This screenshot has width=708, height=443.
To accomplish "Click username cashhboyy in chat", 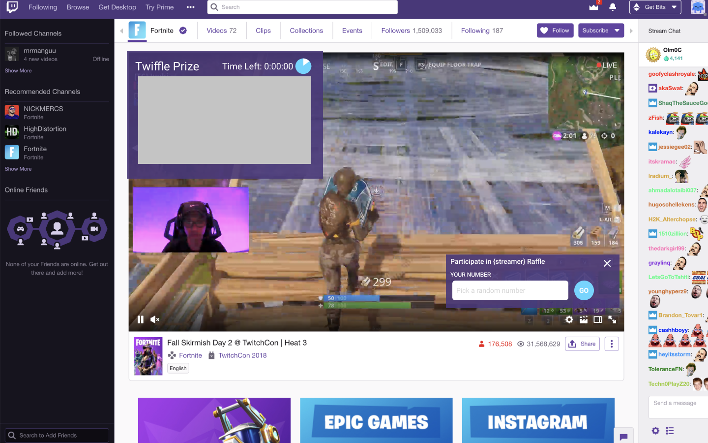I will [x=673, y=330].
